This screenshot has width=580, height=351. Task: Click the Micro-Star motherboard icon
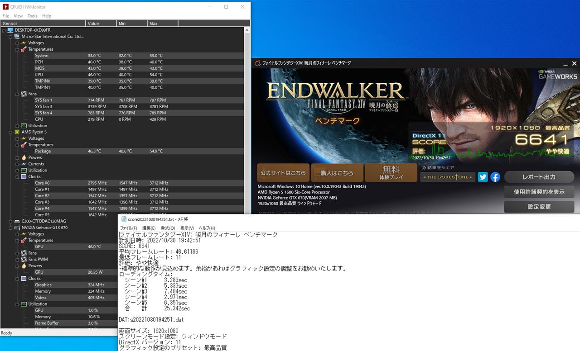click(17, 36)
